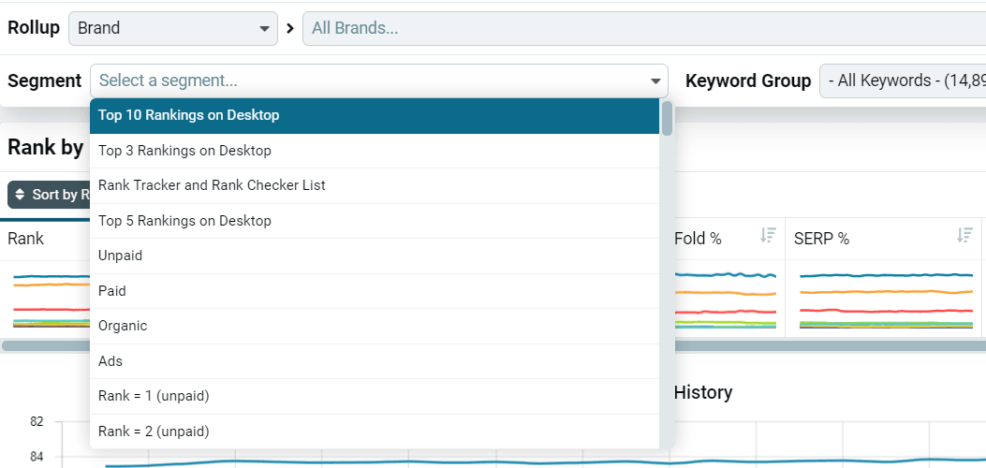The height and width of the screenshot is (468, 986).
Task: Select Top 5 Rankings on Desktop
Action: 375,221
